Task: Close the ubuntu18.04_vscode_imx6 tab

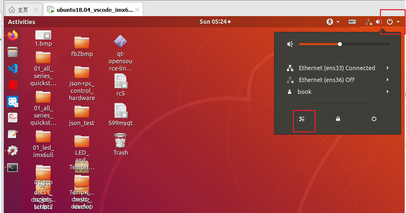Action: pos(137,10)
